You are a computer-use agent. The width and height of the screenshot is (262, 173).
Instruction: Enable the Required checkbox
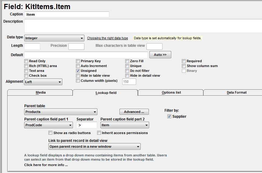coord(184,61)
